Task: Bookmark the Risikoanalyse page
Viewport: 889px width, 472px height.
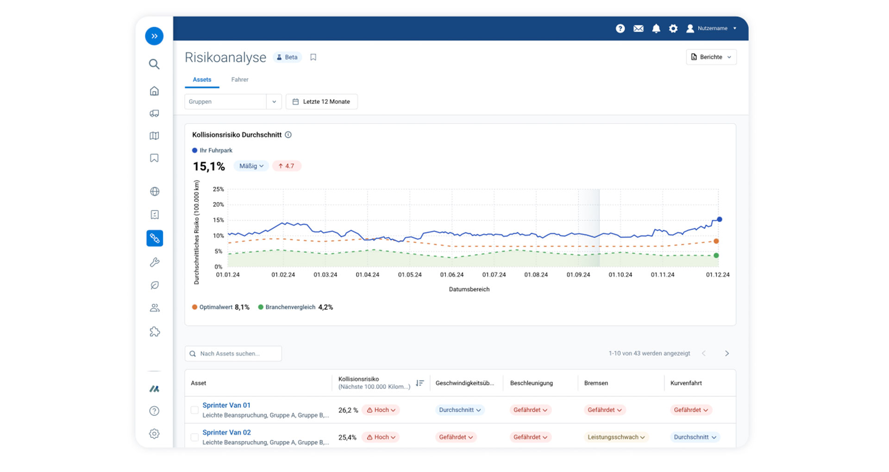Action: pos(313,57)
